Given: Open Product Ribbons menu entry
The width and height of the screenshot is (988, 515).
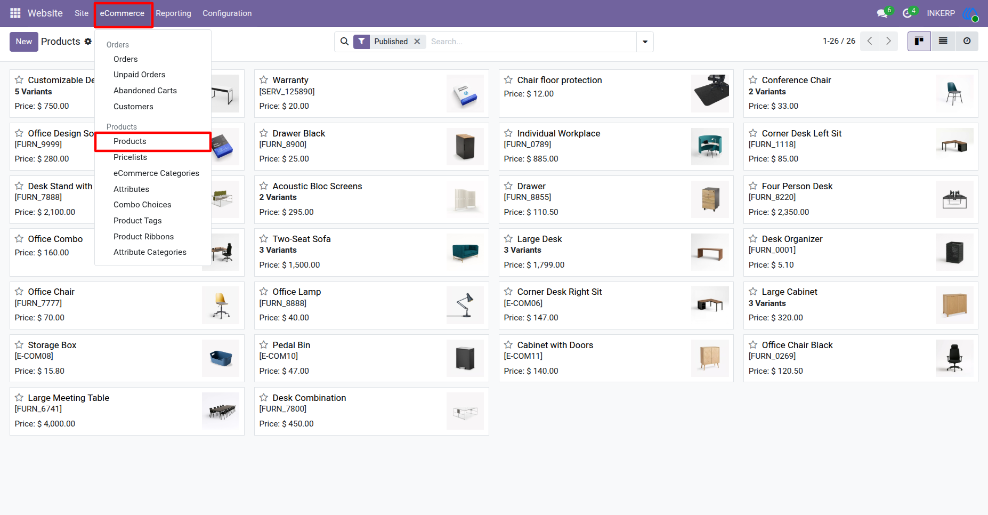Looking at the screenshot, I should [x=153, y=237].
